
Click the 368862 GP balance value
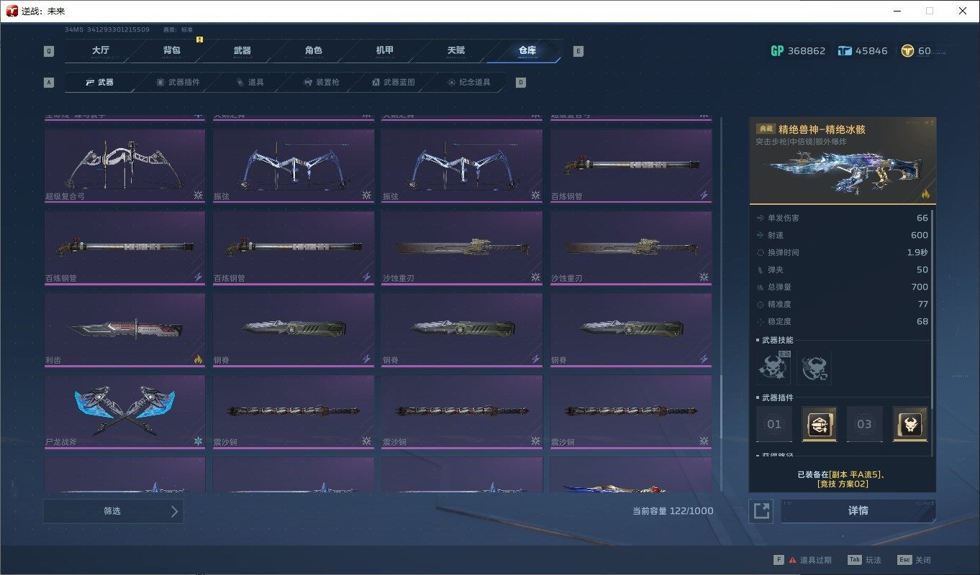[x=807, y=51]
